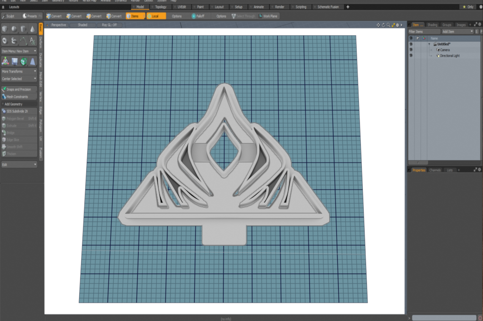
Task: Toggle the Work Plane button
Action: (268, 16)
